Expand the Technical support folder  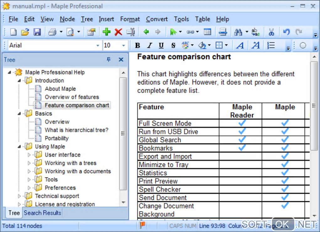point(19,196)
